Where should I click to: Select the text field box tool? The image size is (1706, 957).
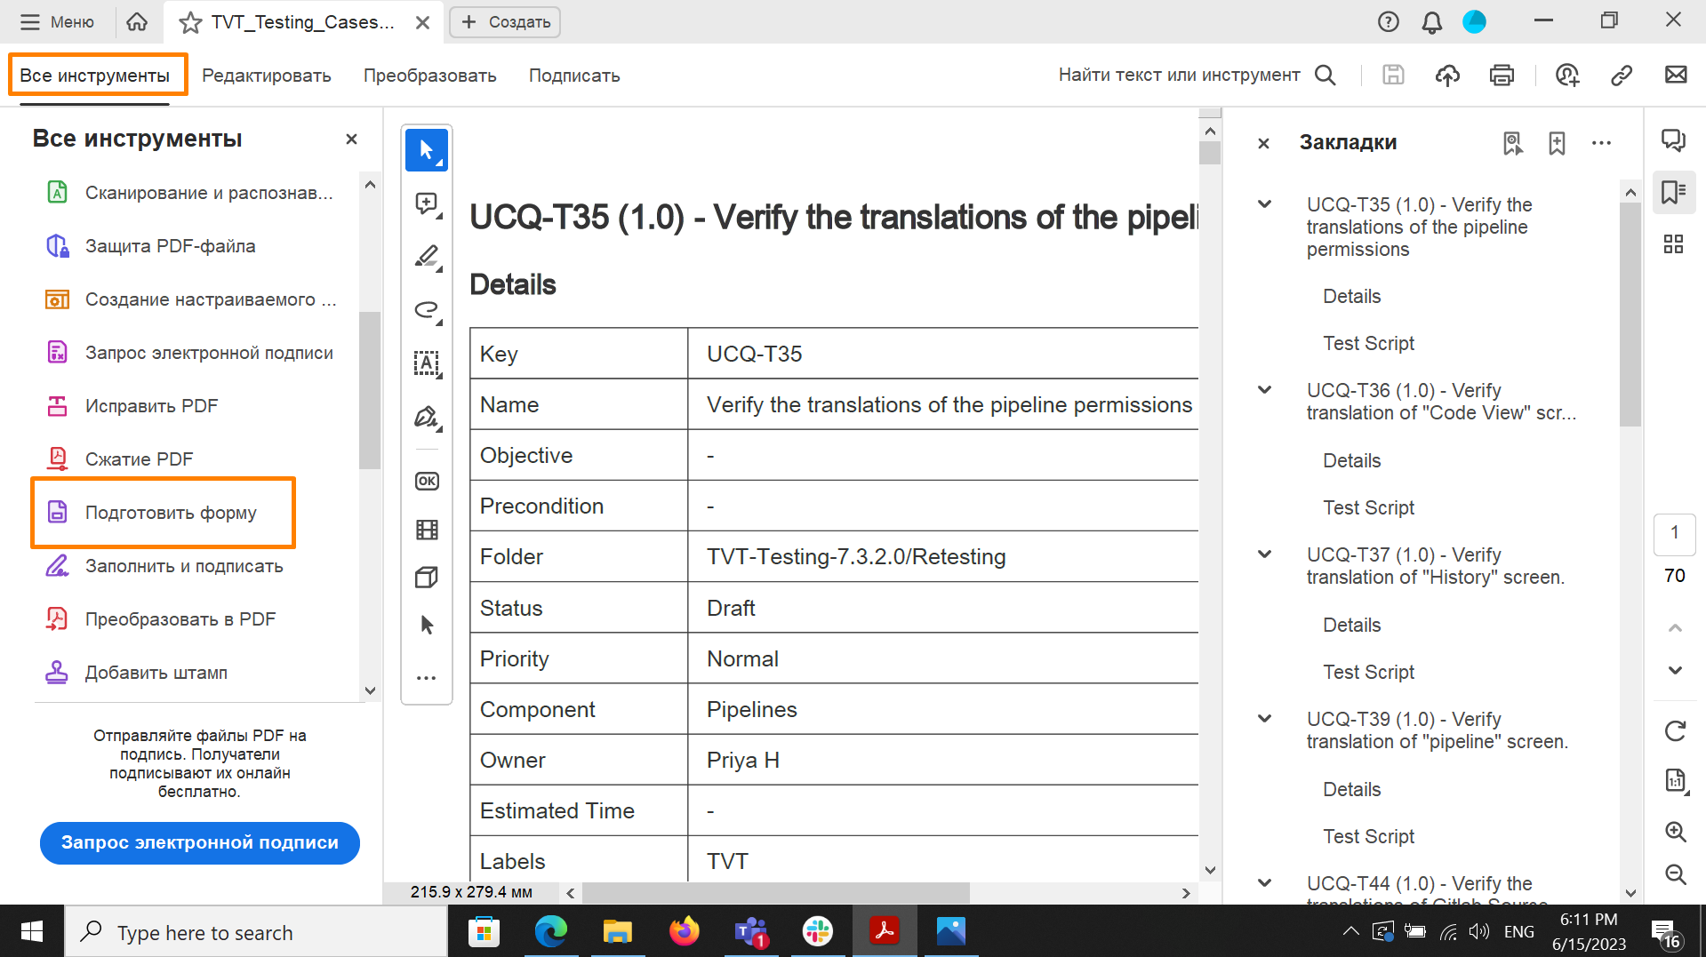tap(427, 363)
